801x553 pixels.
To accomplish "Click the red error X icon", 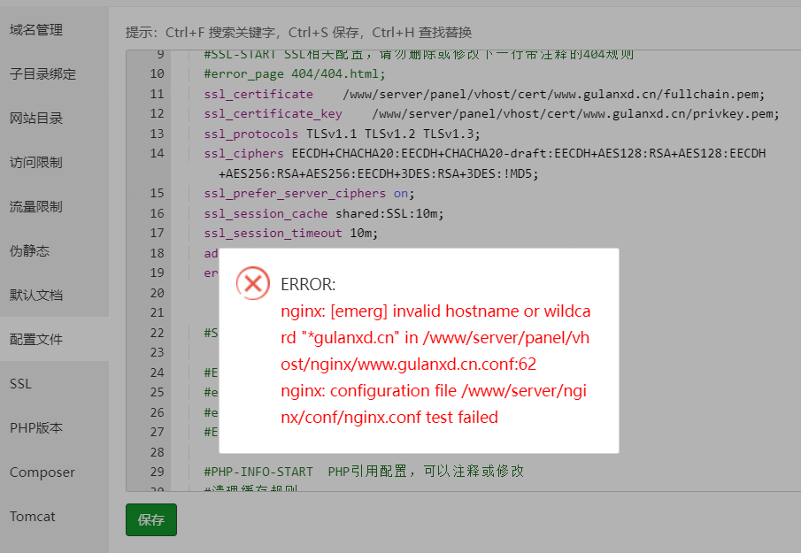I will 253,283.
